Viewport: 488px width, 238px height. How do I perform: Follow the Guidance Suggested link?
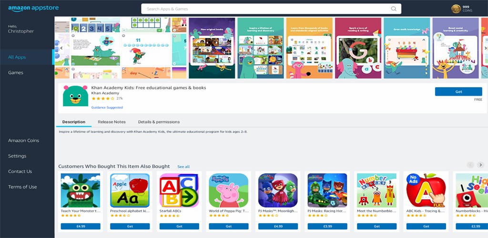pos(107,108)
